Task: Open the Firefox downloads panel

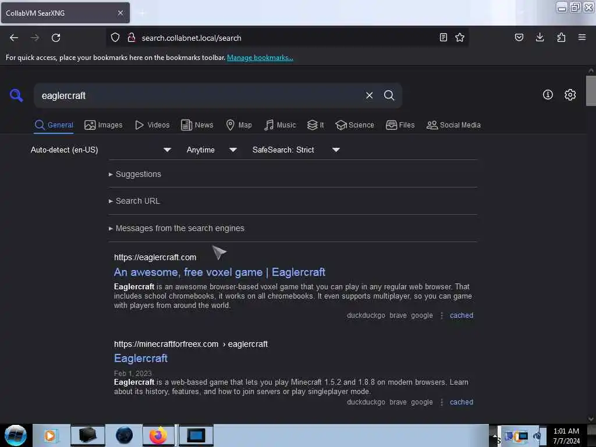Action: pos(540,37)
